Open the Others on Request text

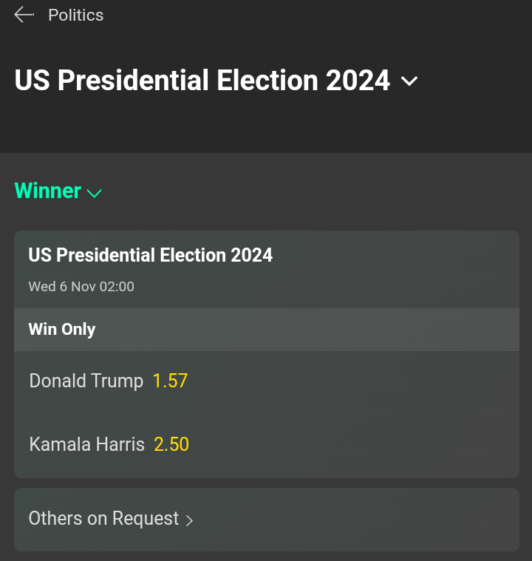pos(103,518)
